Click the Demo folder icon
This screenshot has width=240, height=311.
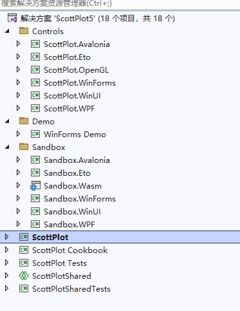[24, 121]
